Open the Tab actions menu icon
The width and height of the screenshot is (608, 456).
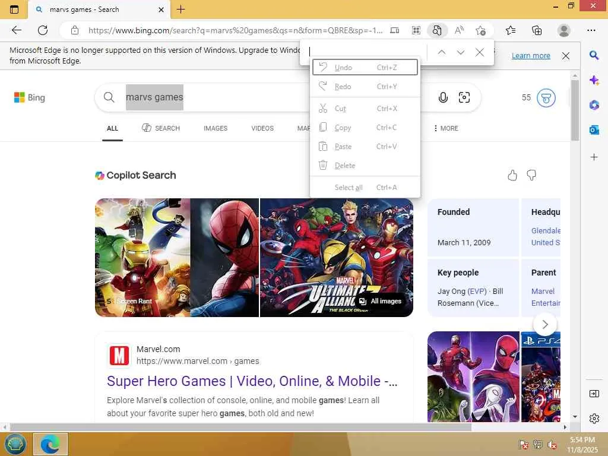(14, 9)
